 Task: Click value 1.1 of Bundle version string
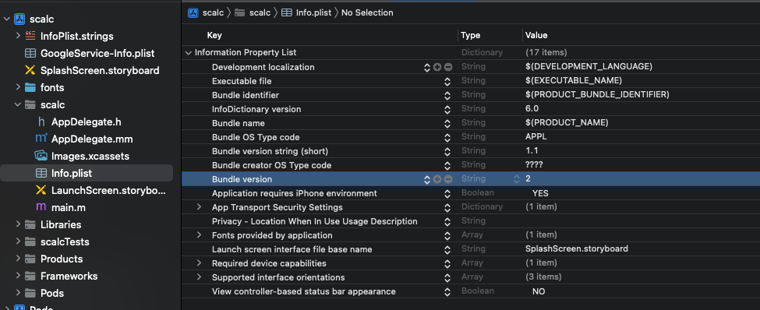(x=532, y=150)
